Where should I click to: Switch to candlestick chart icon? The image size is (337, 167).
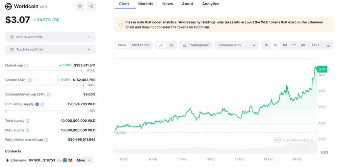coord(171,45)
